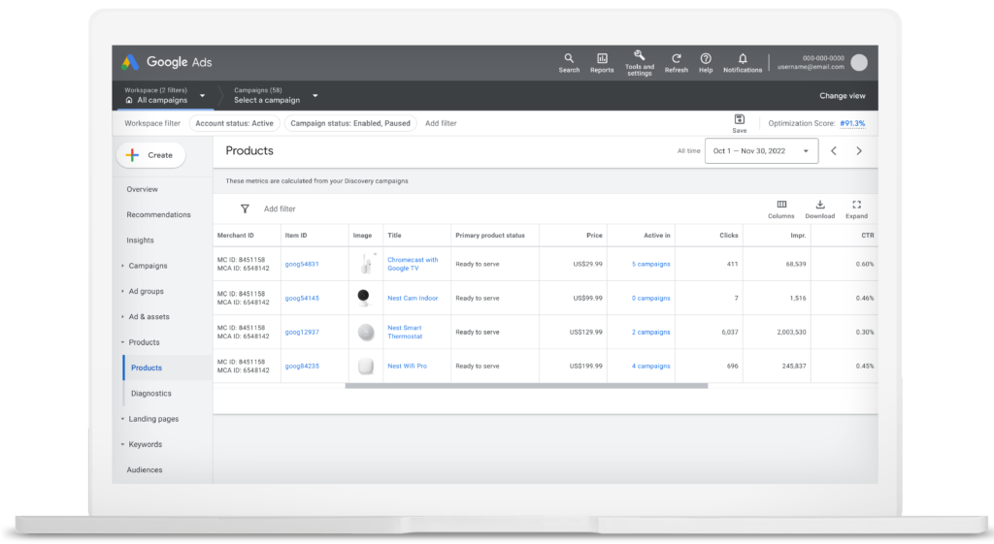Open the All campaigns workspace dropdown
This screenshot has height=544, width=994.
pos(165,96)
